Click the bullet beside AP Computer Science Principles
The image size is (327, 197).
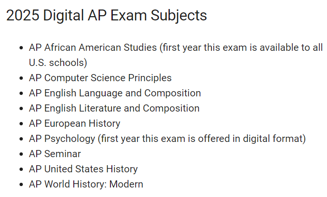(x=21, y=78)
